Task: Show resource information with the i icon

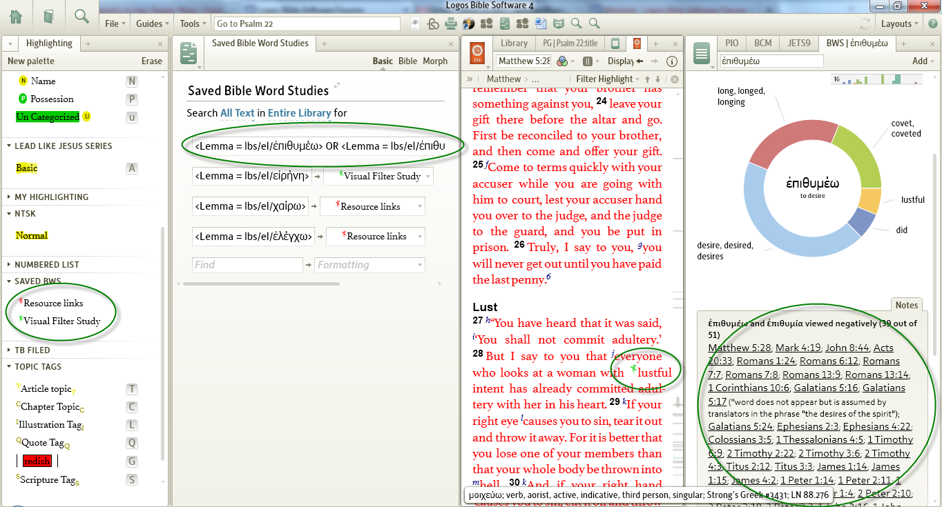Action: coord(672,61)
